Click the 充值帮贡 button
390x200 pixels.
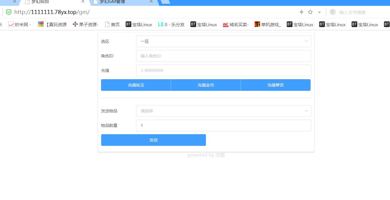pos(275,85)
